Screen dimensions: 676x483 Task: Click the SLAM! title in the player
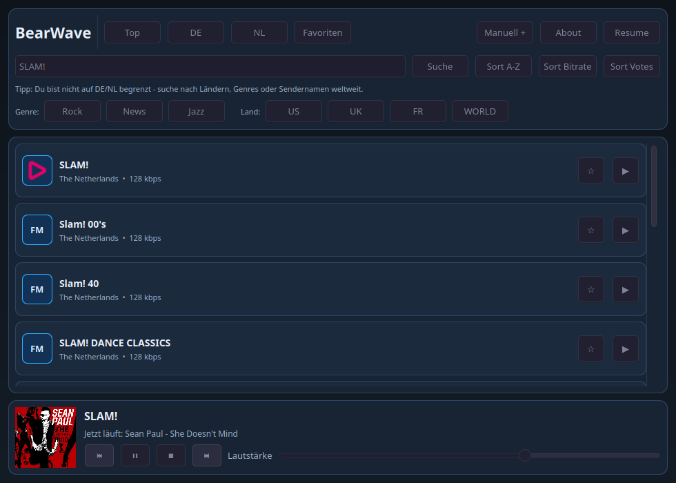pyautogui.click(x=101, y=416)
